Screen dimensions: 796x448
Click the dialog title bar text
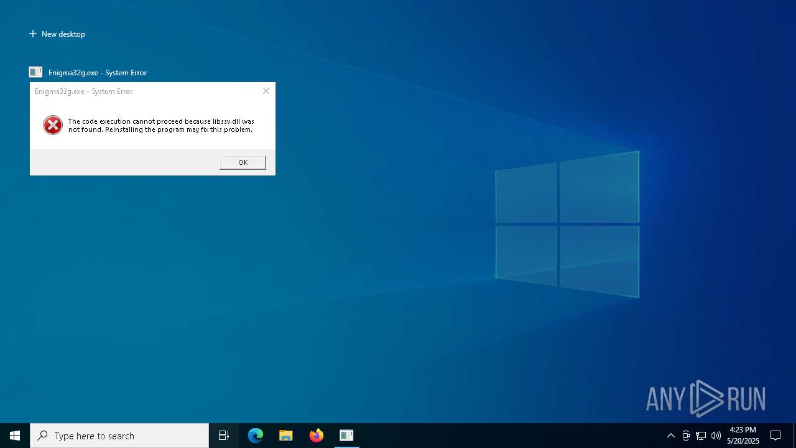84,91
